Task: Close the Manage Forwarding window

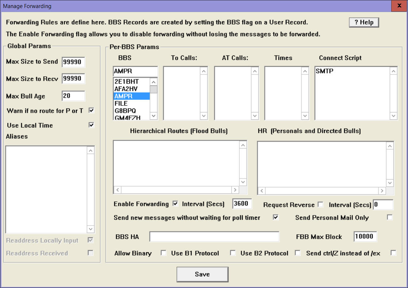Action: click(x=399, y=6)
